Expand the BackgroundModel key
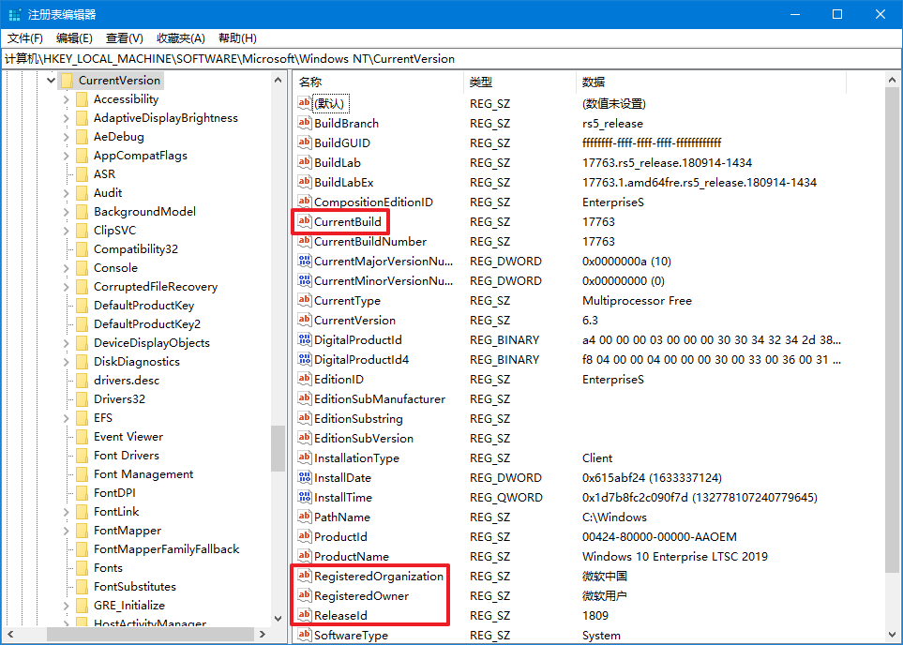The width and height of the screenshot is (903, 645). point(67,212)
